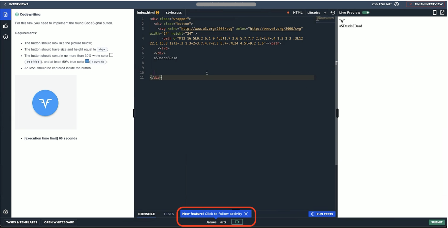Switch preview to mobile device view
This screenshot has width=448, height=228.
coord(434,13)
